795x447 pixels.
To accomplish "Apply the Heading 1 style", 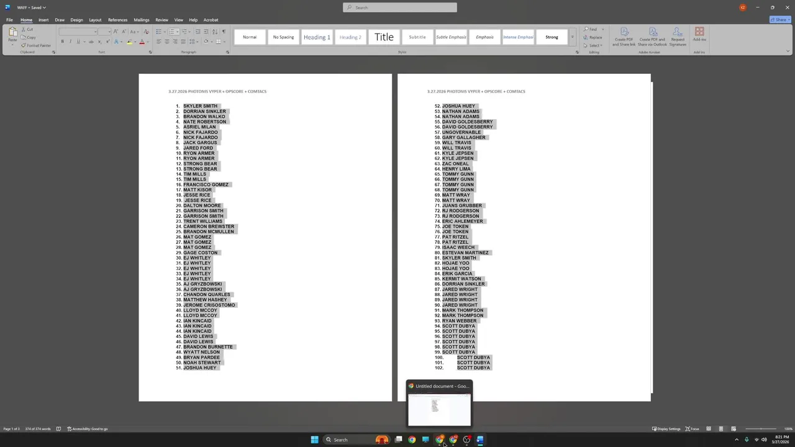I will pyautogui.click(x=317, y=37).
